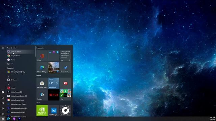Open 3D Viewer in the app list
The width and height of the screenshot is (216, 121).
pyautogui.click(x=21, y=80)
